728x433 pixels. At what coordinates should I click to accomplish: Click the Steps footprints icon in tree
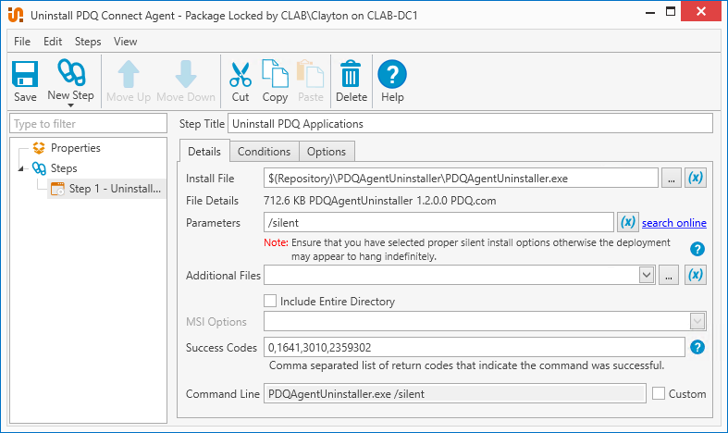point(39,168)
